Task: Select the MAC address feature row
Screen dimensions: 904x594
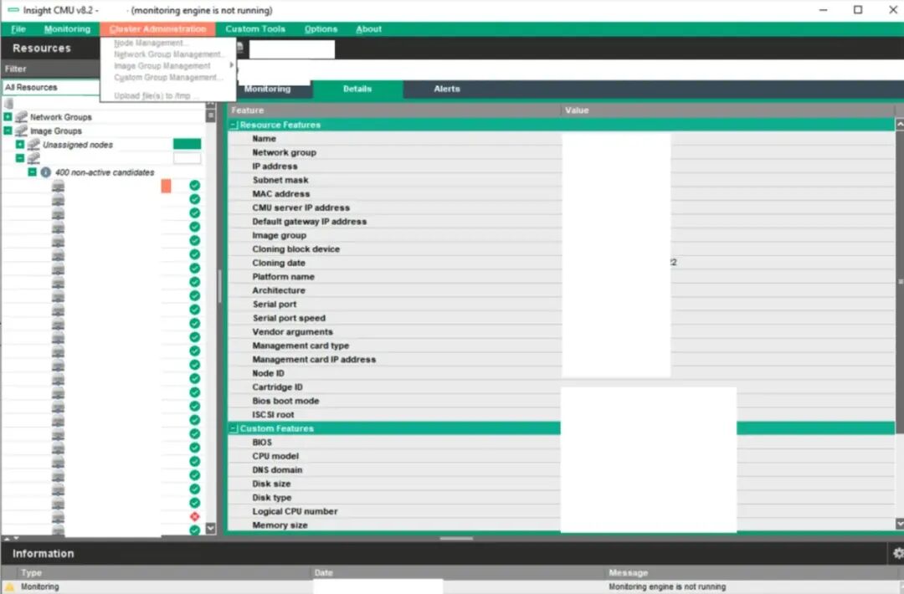Action: coord(562,193)
